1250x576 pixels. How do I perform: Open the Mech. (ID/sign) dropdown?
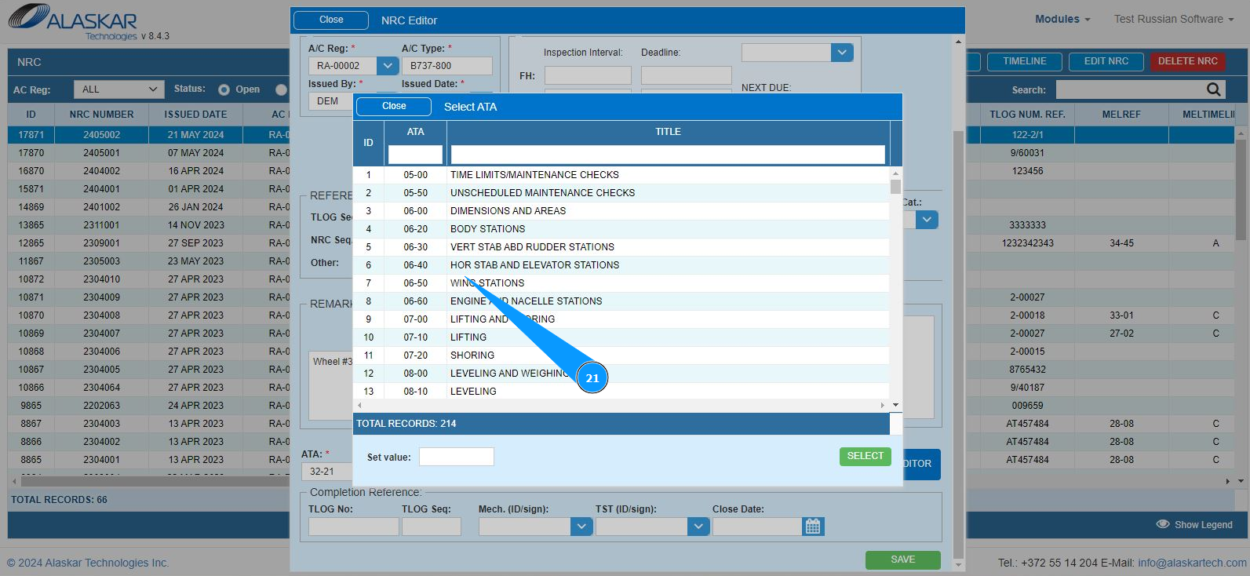[x=581, y=527]
